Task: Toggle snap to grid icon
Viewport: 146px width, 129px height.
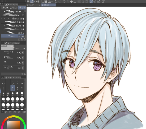Action: coord(98,2)
